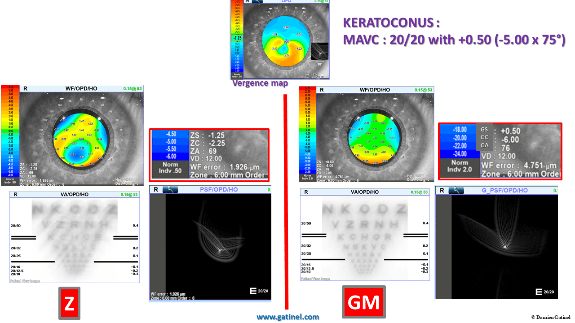
Task: Click 'Patient View Image' in left VA chart
Action: coord(25,281)
